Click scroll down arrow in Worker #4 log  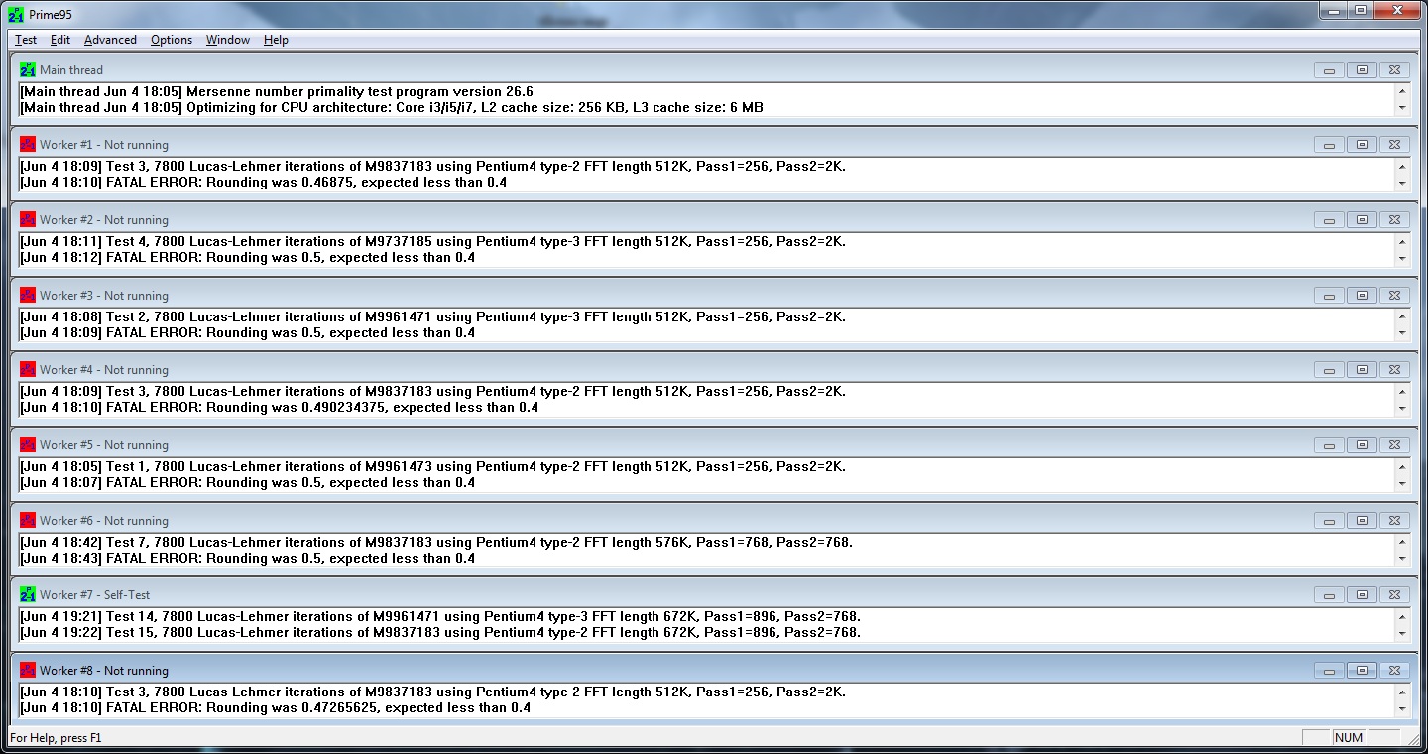1401,407
